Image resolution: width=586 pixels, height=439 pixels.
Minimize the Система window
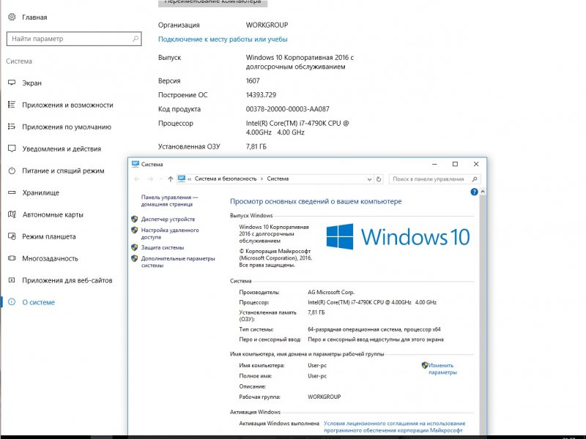(434, 164)
